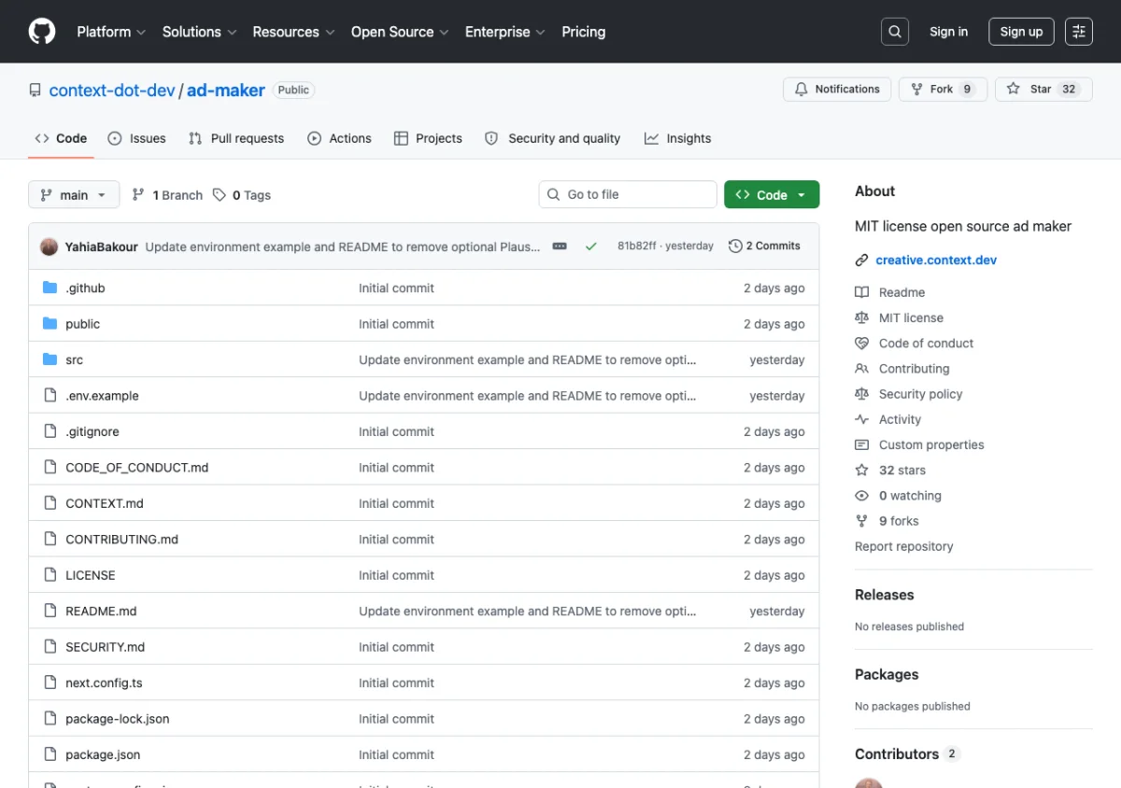The width and height of the screenshot is (1121, 788).
Task: Open the context-dot-dev owner link
Action: (112, 91)
